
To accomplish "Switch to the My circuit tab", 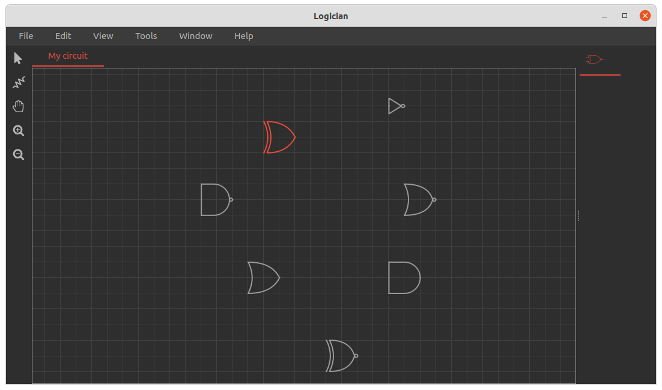I will pos(68,56).
